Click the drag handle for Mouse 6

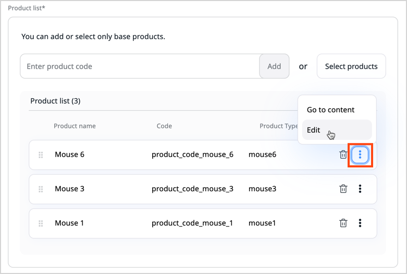pyautogui.click(x=41, y=155)
